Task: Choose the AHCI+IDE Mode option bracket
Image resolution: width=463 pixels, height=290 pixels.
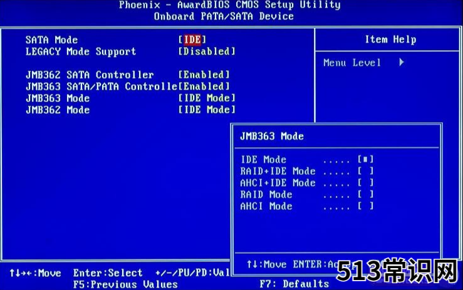Action: tap(365, 183)
